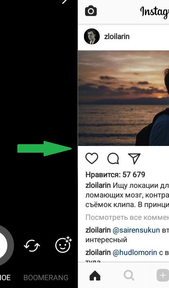Open the Instagram camera icon
169x288 pixels.
point(91,11)
